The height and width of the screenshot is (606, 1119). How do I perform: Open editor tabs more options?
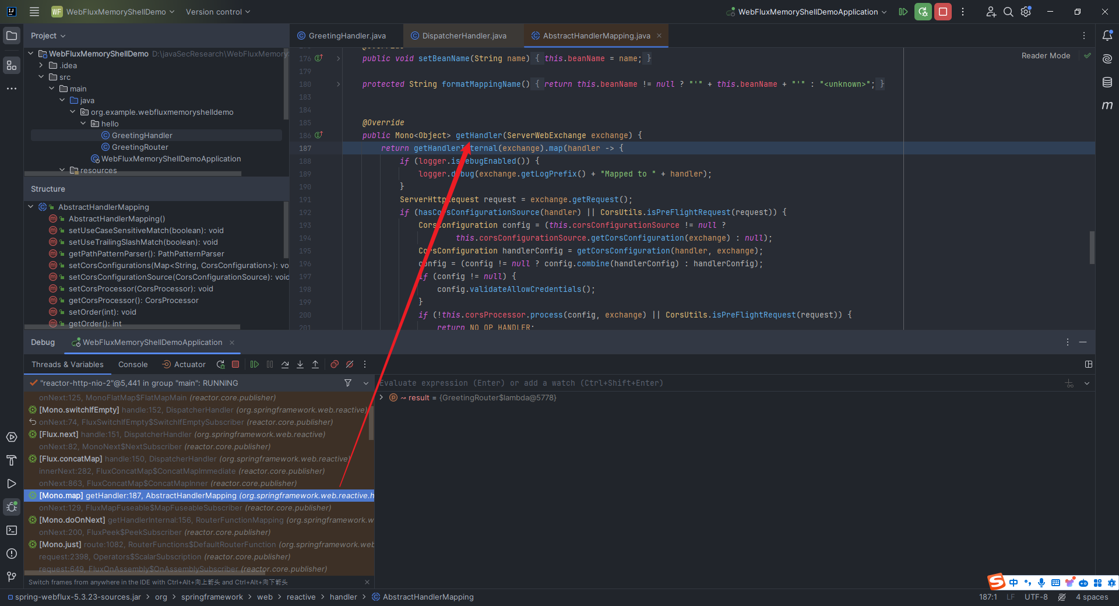pyautogui.click(x=1084, y=36)
